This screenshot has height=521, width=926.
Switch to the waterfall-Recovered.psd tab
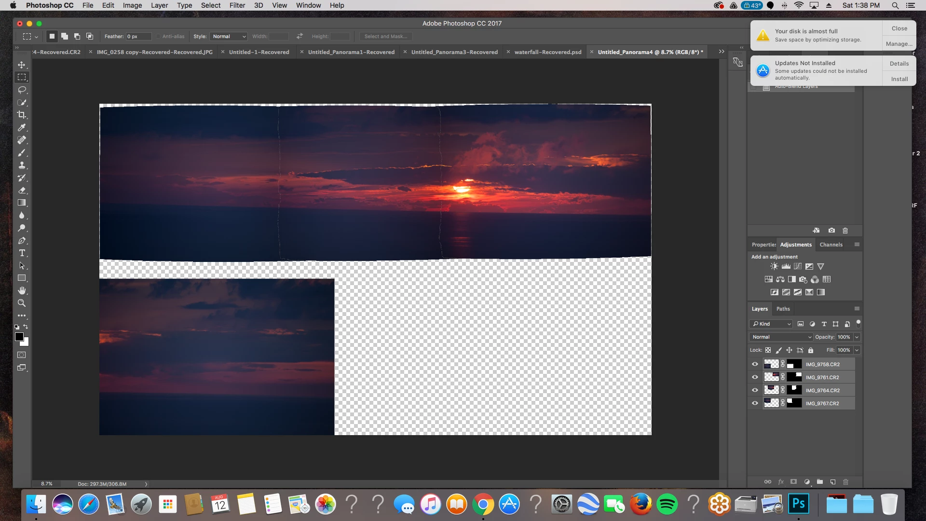pos(547,52)
